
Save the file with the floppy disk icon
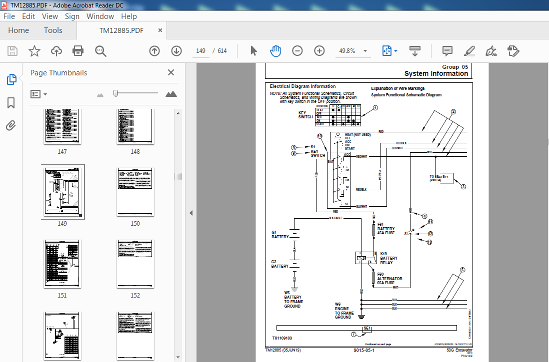pos(12,51)
